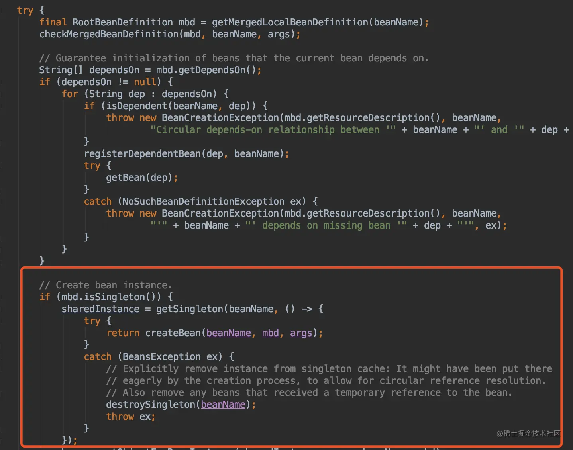This screenshot has height=450, width=573.
Task: Click the createBean method call
Action: point(173,333)
